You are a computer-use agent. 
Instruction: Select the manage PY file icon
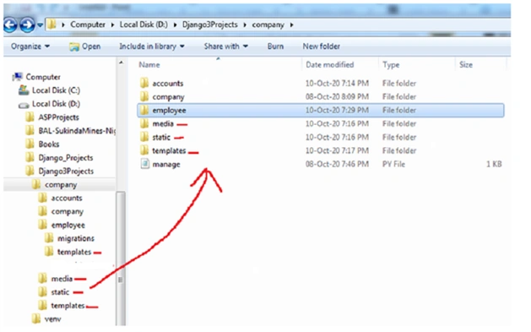(x=145, y=164)
